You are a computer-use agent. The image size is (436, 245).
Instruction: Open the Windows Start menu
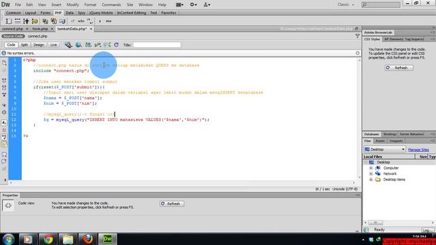point(8,239)
